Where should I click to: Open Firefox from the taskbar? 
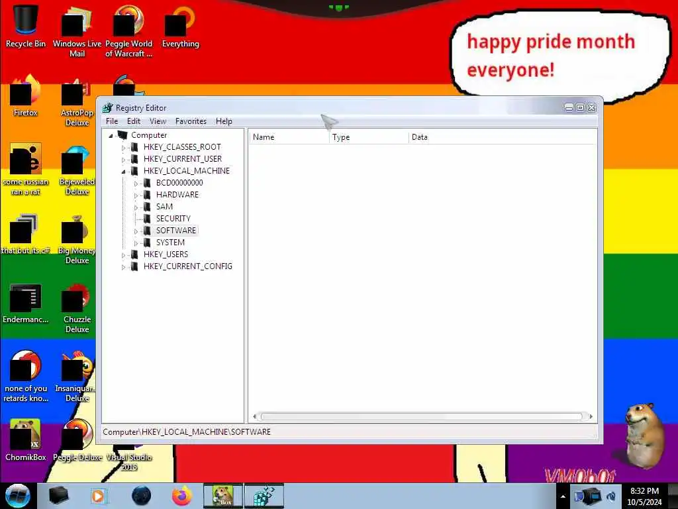(x=182, y=496)
